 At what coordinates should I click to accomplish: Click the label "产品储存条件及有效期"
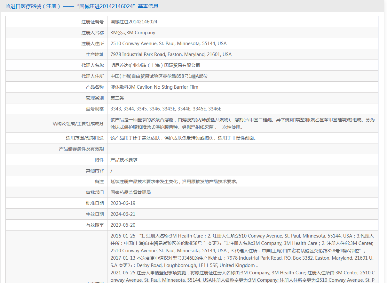coord(81,149)
